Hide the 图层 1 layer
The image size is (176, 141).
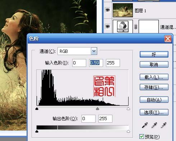coord(107,10)
